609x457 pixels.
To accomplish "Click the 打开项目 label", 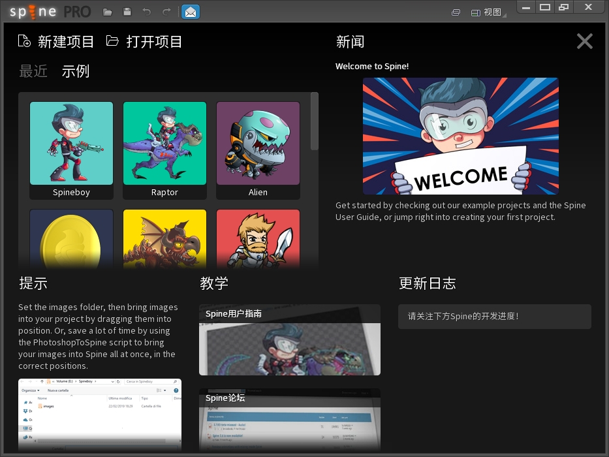I will (x=154, y=42).
